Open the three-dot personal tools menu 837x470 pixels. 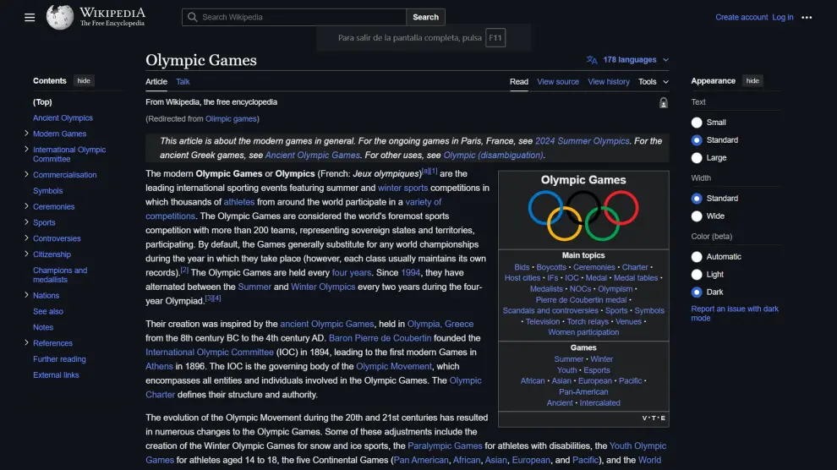coord(807,17)
